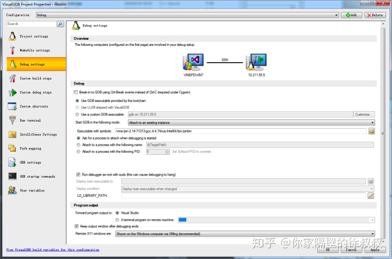Image resolution: width=392 pixels, height=259 pixels.
Task: Click the Customize button
Action: (364, 115)
